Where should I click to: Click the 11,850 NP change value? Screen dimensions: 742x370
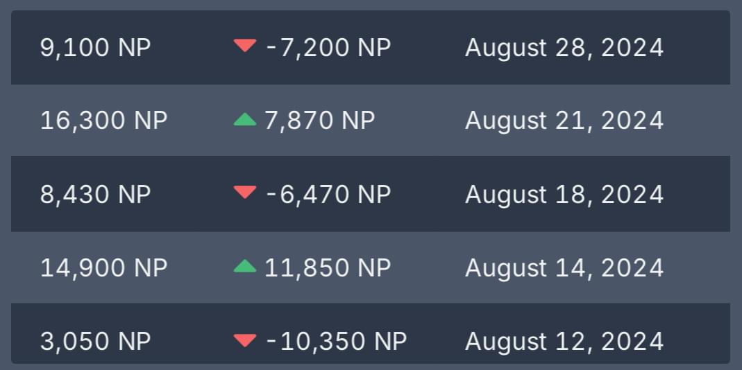[328, 267]
